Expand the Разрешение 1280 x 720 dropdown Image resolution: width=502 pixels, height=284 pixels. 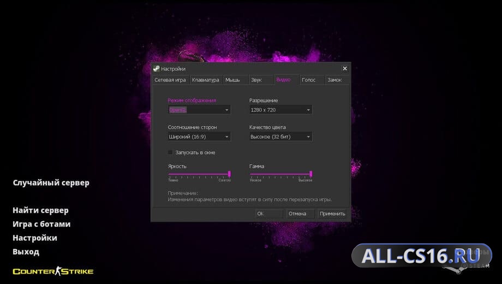(x=280, y=110)
